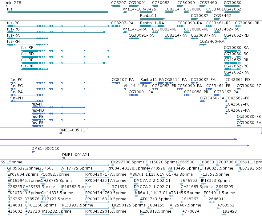
Task: Click the AT17779.5prime EST label
Action: click(77, 168)
